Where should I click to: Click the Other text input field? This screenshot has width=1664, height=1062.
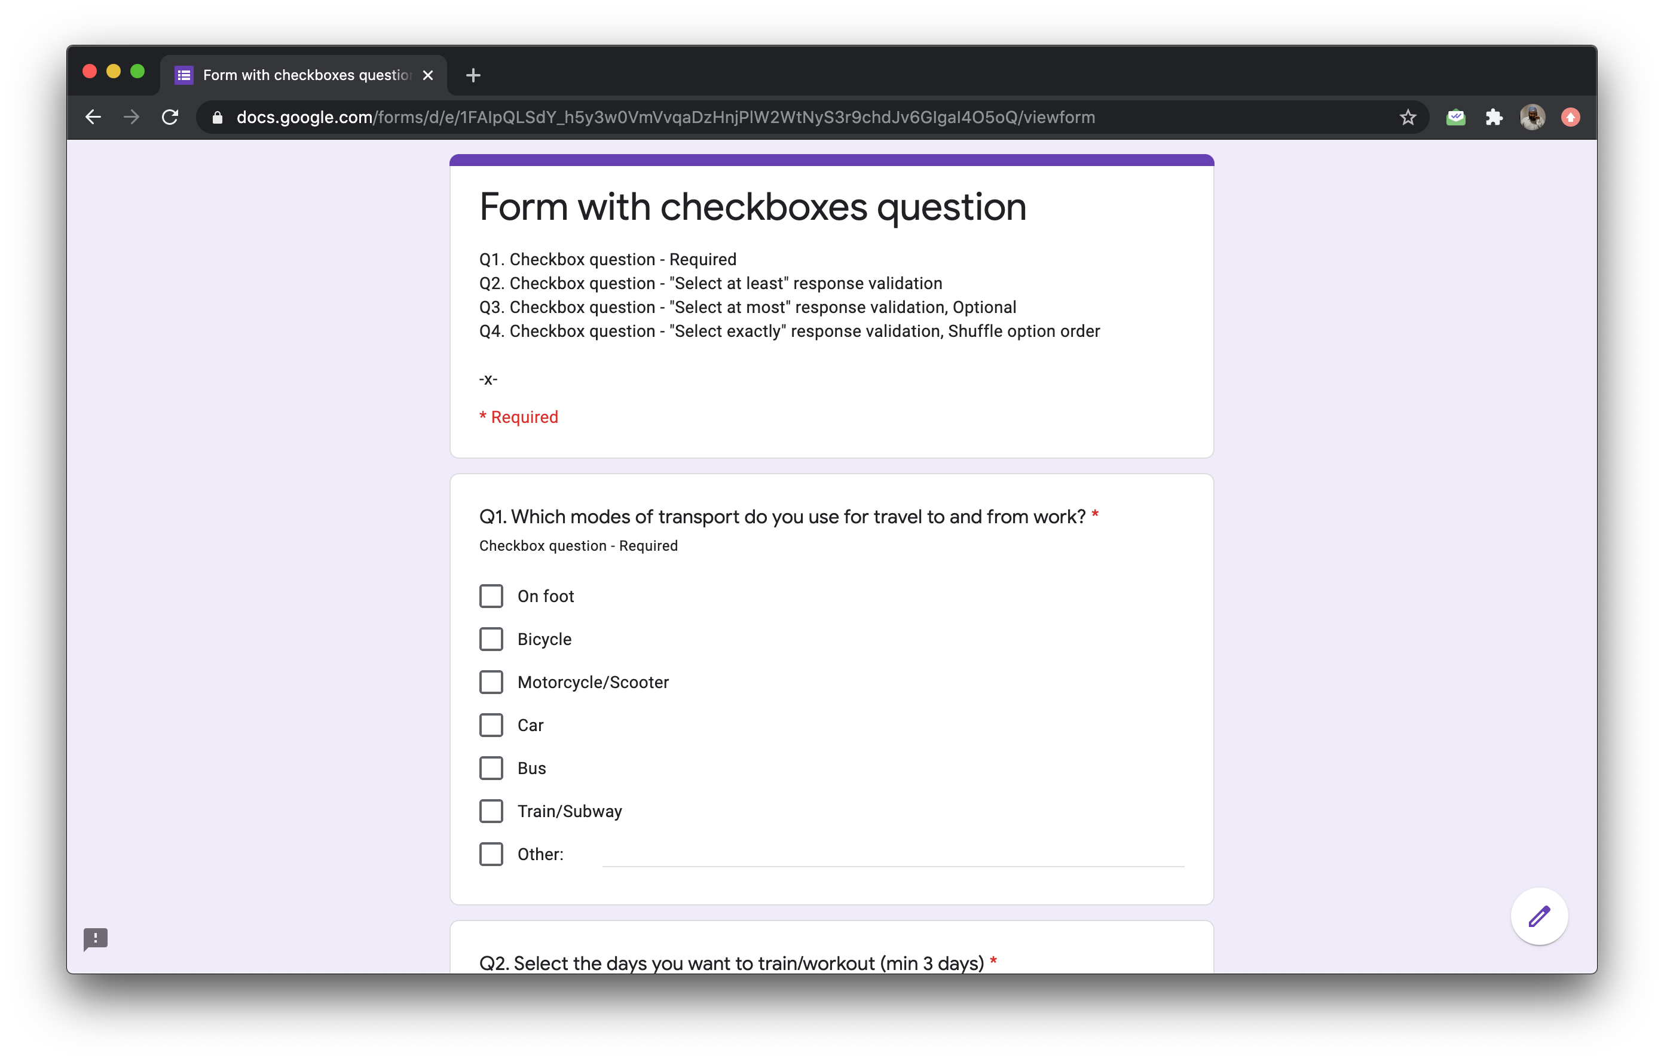pyautogui.click(x=893, y=854)
